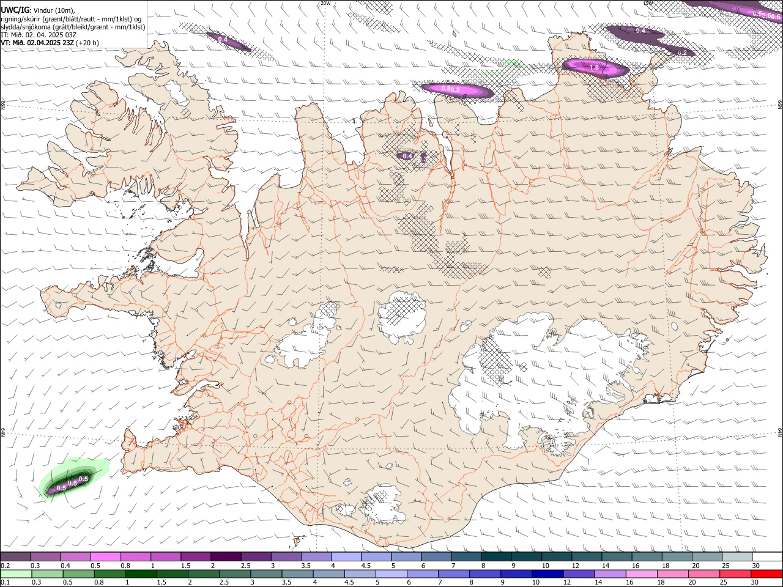Select the bright pink top-row swatch at 0.5
The image size is (783, 587).
click(x=105, y=556)
